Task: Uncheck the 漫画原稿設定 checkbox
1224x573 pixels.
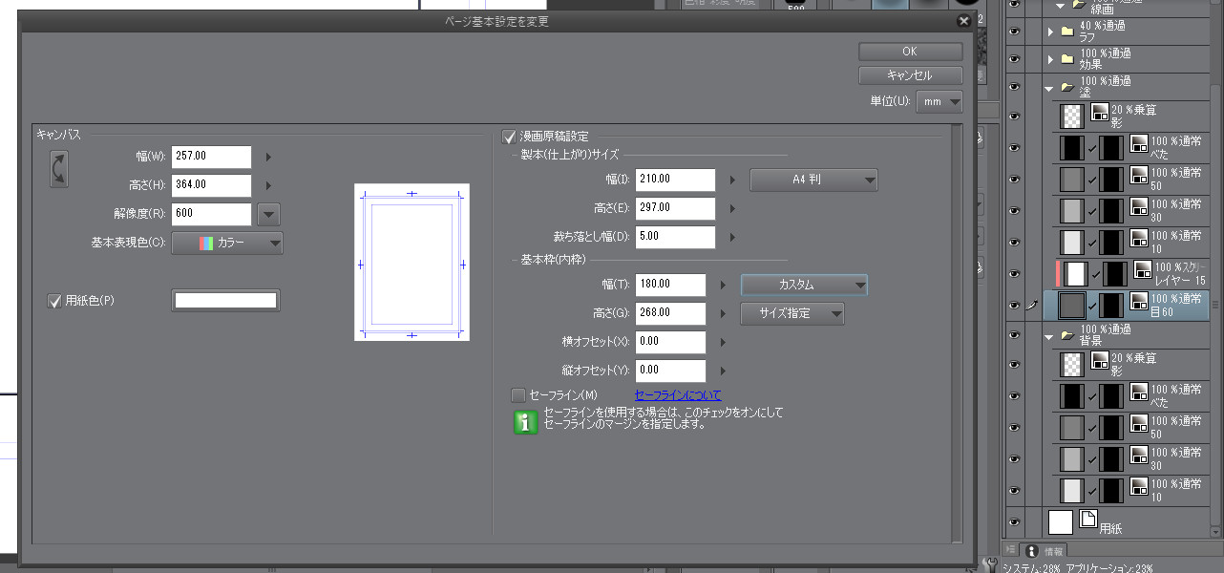Action: (x=509, y=137)
